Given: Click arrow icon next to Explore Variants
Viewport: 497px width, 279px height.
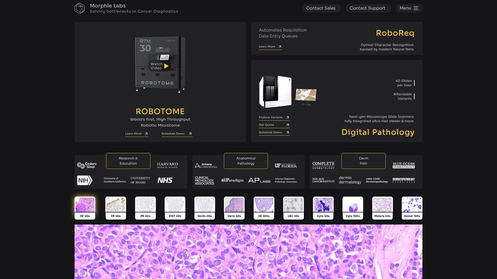Looking at the screenshot, I should click(288, 118).
